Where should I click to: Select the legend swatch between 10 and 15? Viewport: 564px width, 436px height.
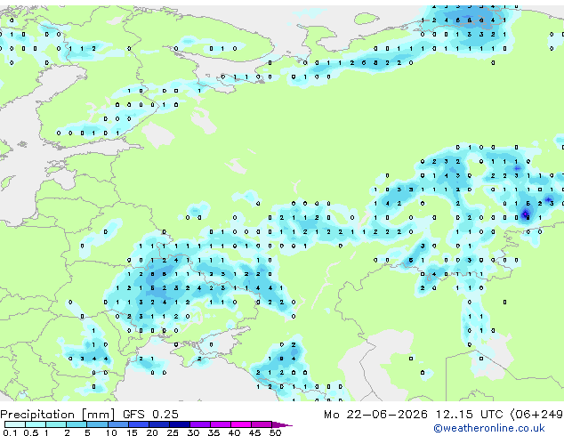[x=118, y=424]
